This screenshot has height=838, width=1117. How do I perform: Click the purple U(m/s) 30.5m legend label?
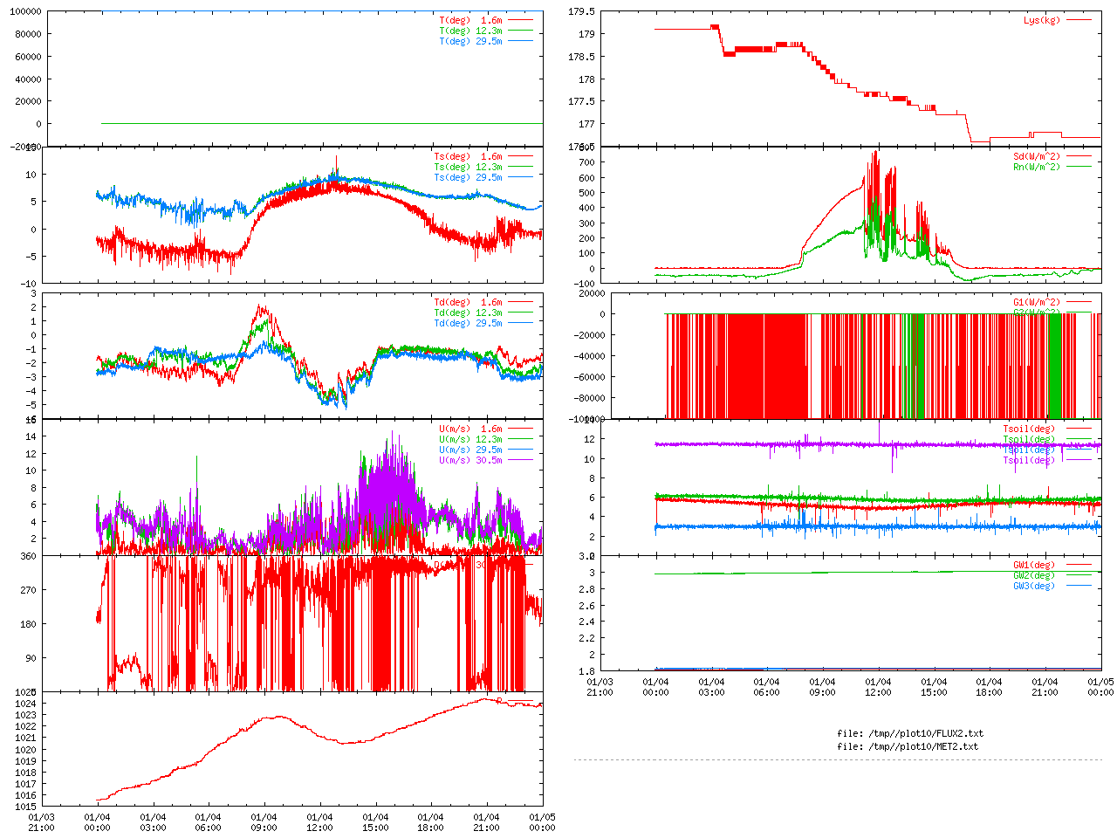point(470,460)
